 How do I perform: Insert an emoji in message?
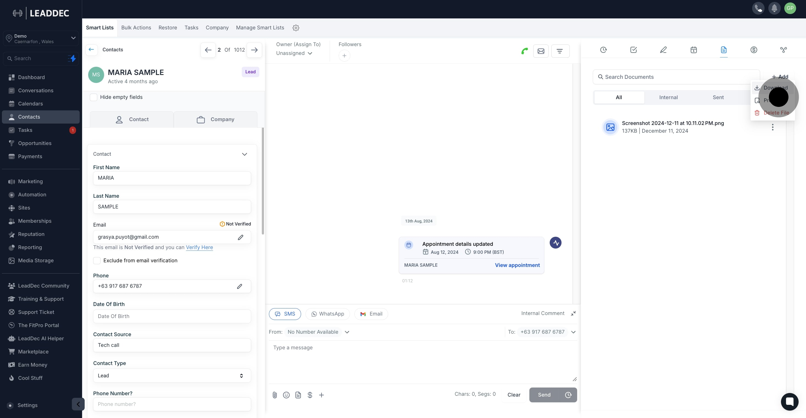[x=286, y=395]
